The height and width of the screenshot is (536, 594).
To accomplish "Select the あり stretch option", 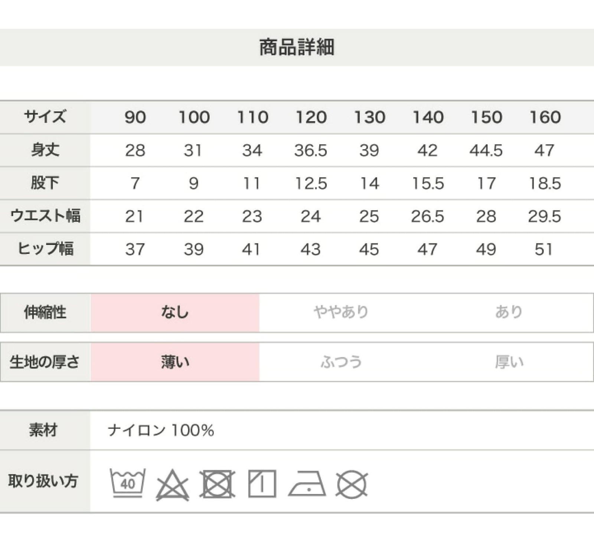I will [509, 313].
